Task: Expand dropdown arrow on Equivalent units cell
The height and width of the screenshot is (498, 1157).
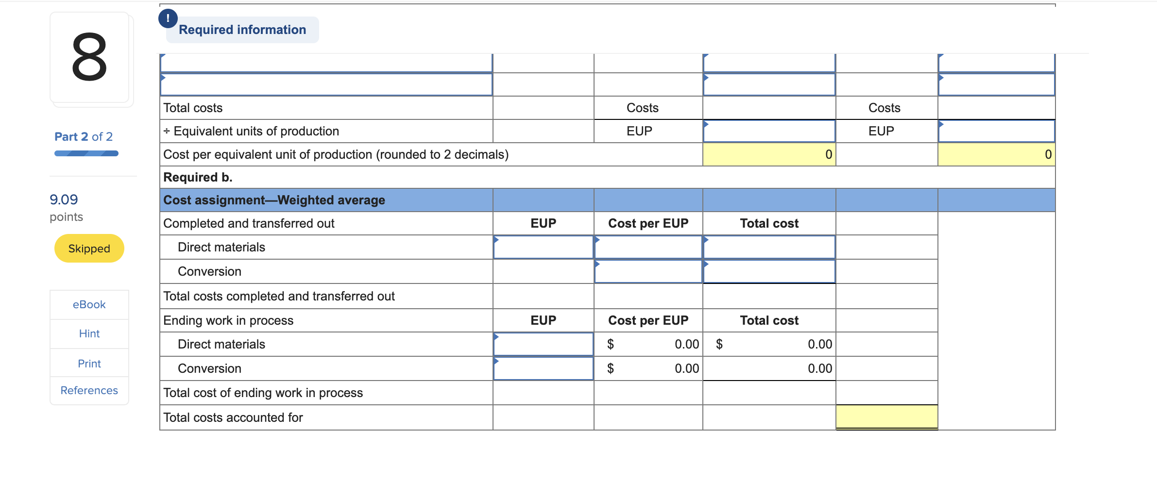Action: pos(707,124)
